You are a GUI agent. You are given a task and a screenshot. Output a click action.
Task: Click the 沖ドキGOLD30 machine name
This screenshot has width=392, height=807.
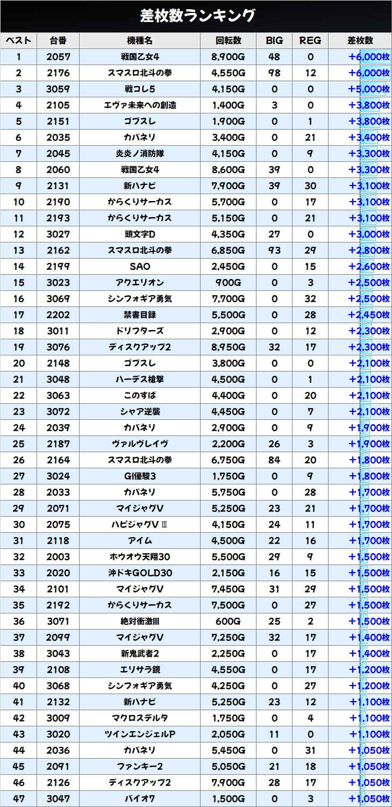coord(140,573)
